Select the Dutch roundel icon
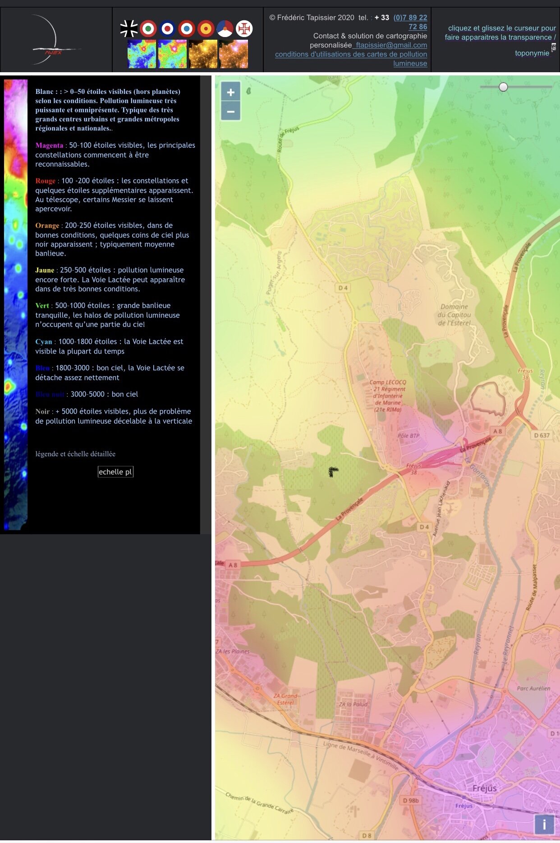Viewport: 560px width, 843px height. (225, 29)
